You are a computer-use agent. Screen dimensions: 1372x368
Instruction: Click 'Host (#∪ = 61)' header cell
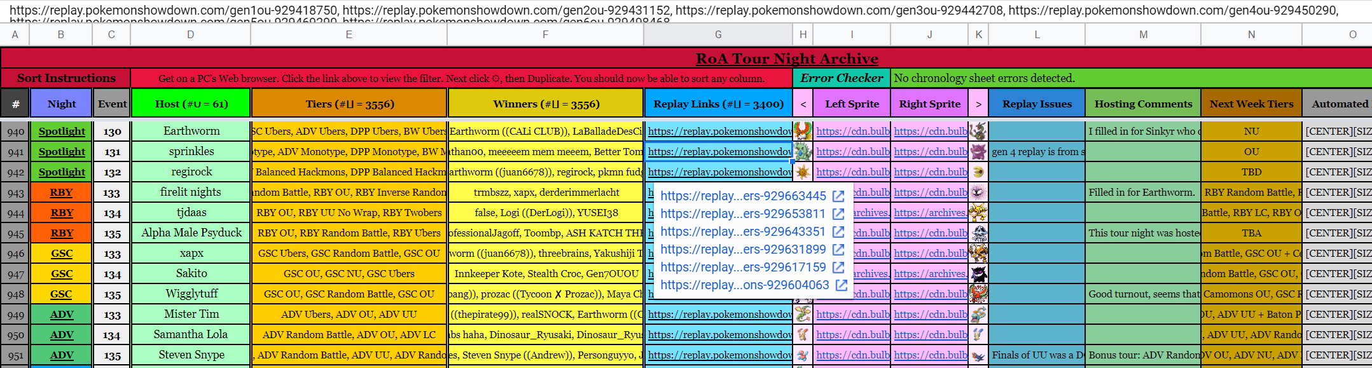pos(191,104)
